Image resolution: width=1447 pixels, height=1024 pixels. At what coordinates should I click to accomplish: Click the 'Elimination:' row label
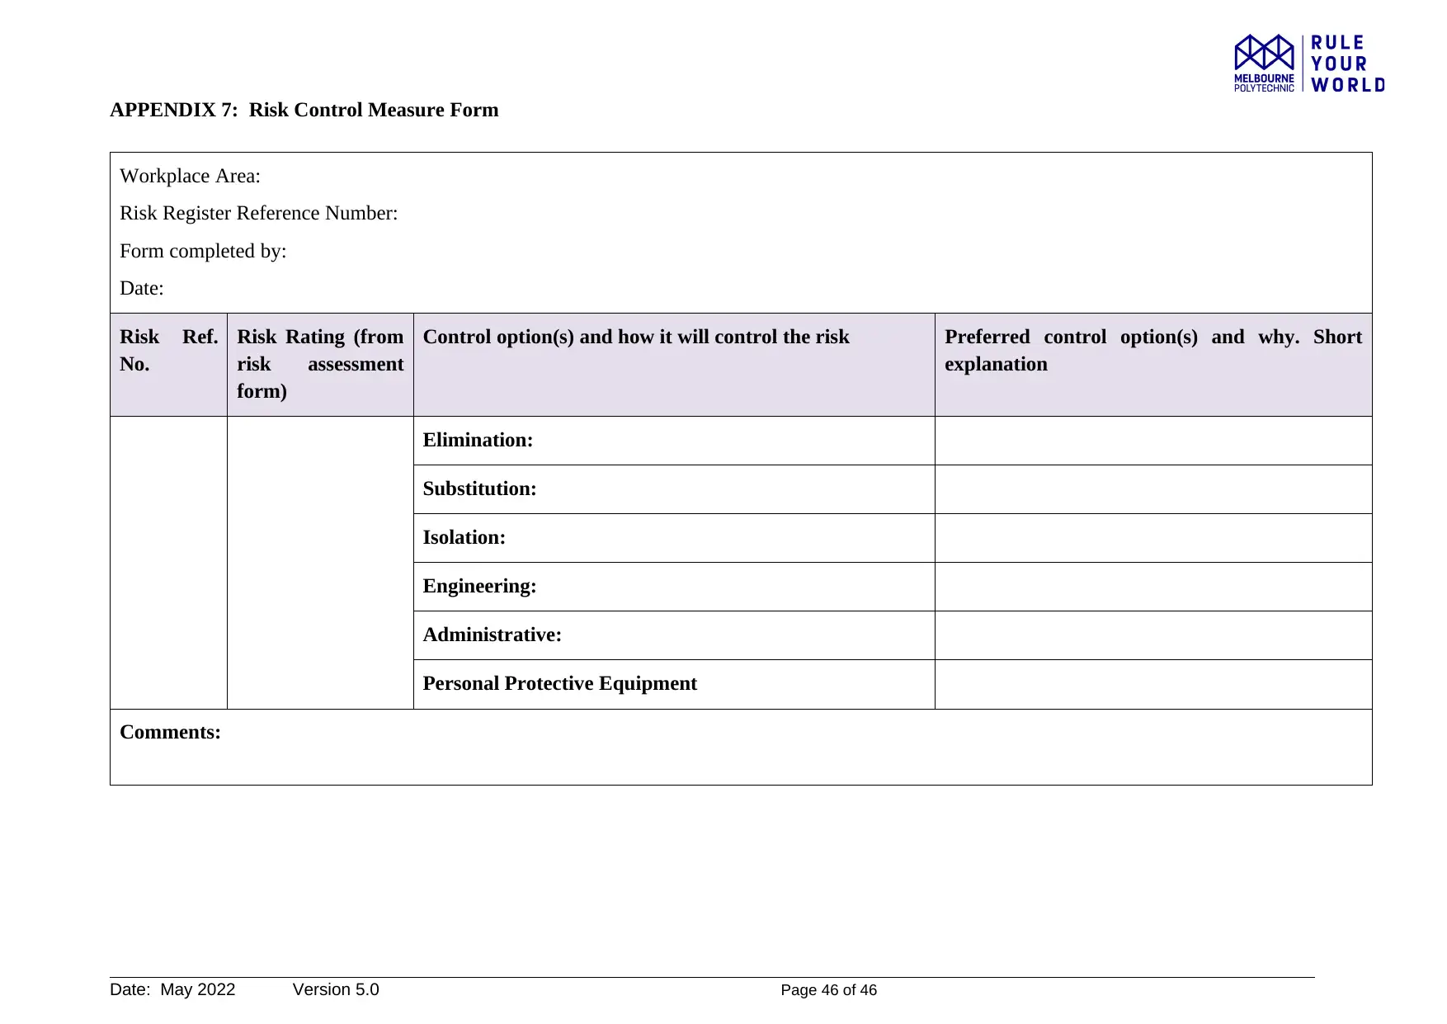pyautogui.click(x=478, y=440)
